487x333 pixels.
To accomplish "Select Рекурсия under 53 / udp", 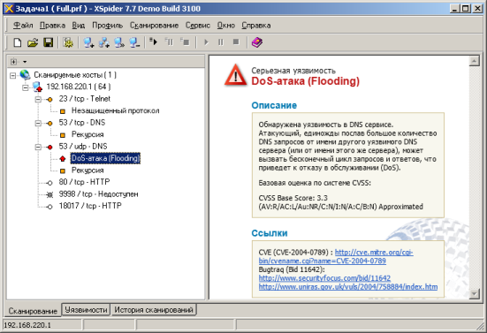I will point(88,170).
